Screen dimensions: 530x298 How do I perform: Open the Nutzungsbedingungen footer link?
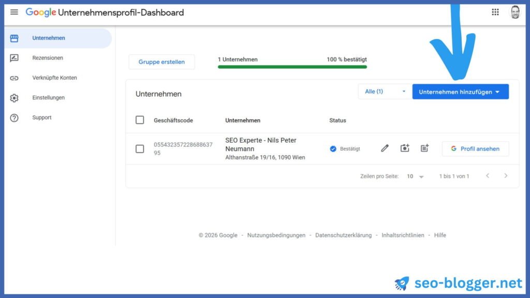coord(276,235)
